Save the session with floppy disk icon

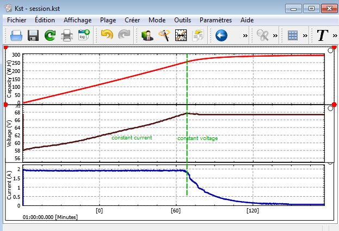pyautogui.click(x=33, y=36)
